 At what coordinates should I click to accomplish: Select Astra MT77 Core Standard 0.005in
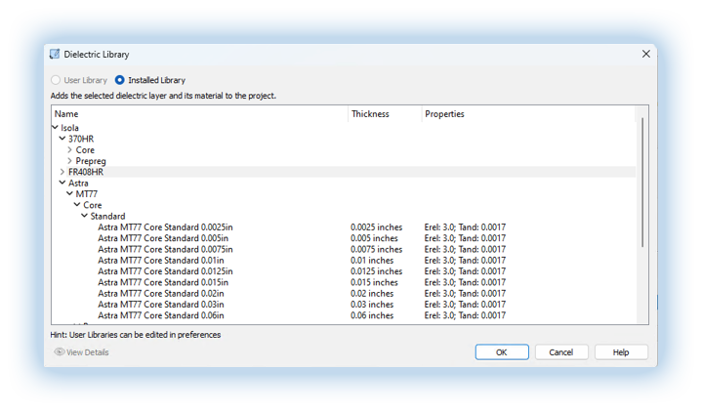163,238
